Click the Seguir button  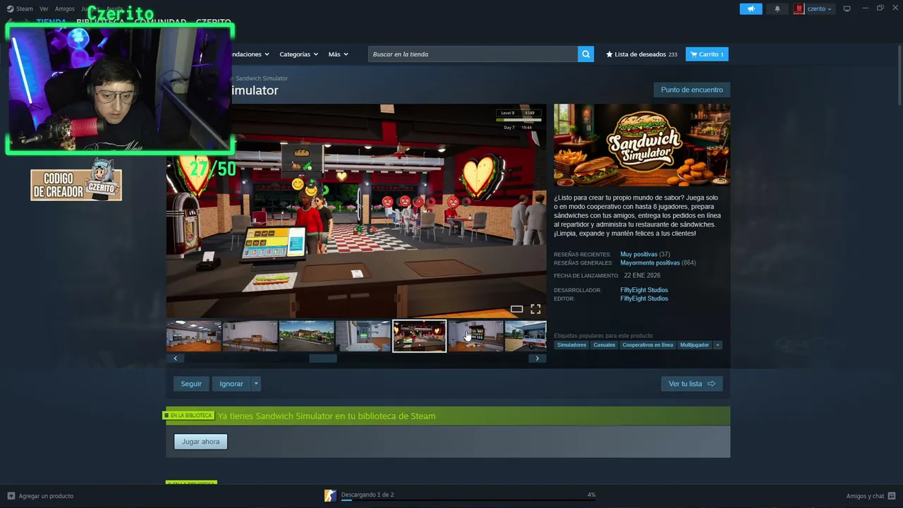191,384
